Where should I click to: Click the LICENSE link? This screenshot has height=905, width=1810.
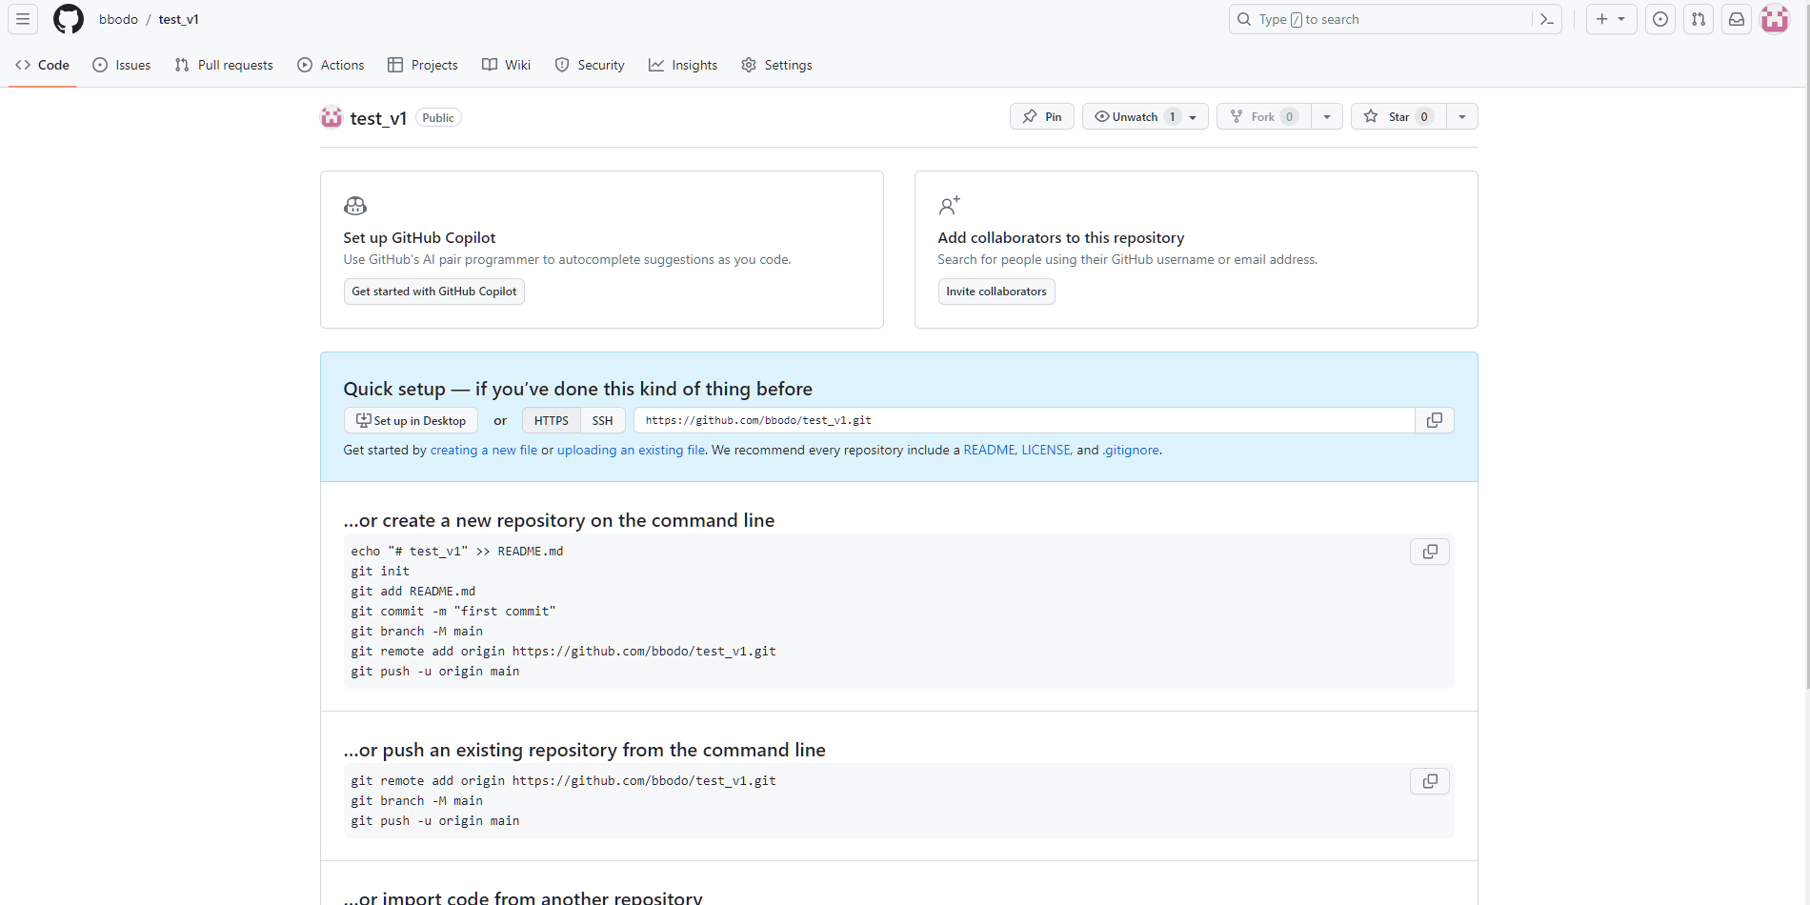pyautogui.click(x=1046, y=450)
